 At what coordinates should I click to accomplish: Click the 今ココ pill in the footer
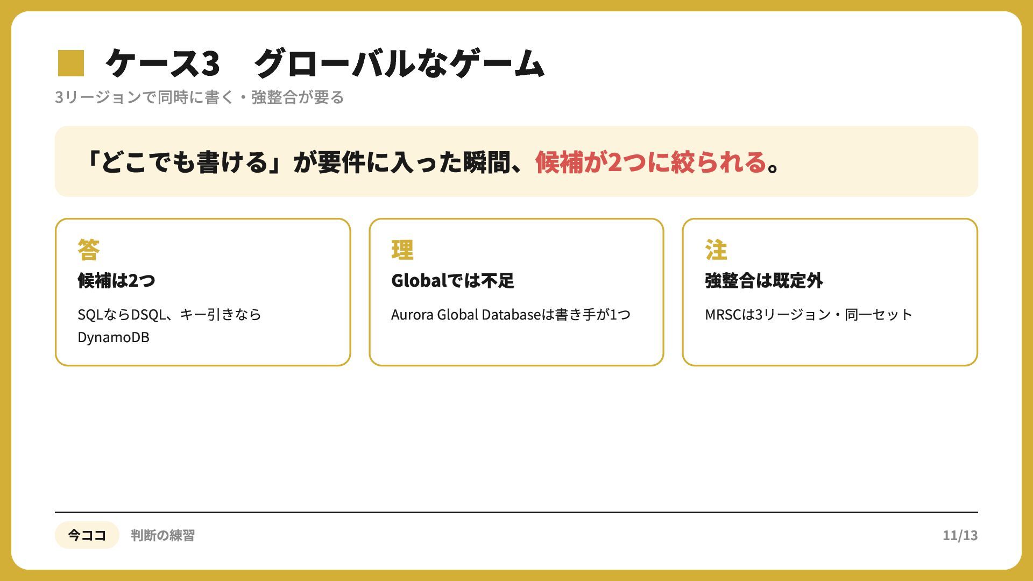pyautogui.click(x=87, y=535)
